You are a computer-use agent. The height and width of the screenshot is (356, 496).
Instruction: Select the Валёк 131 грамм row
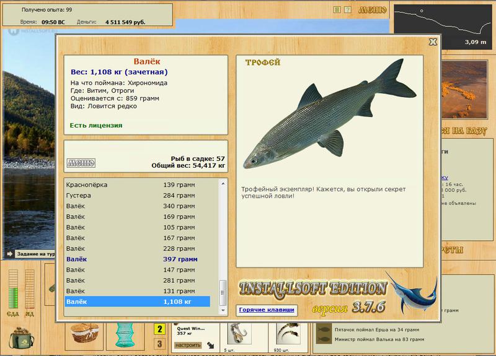(x=137, y=291)
